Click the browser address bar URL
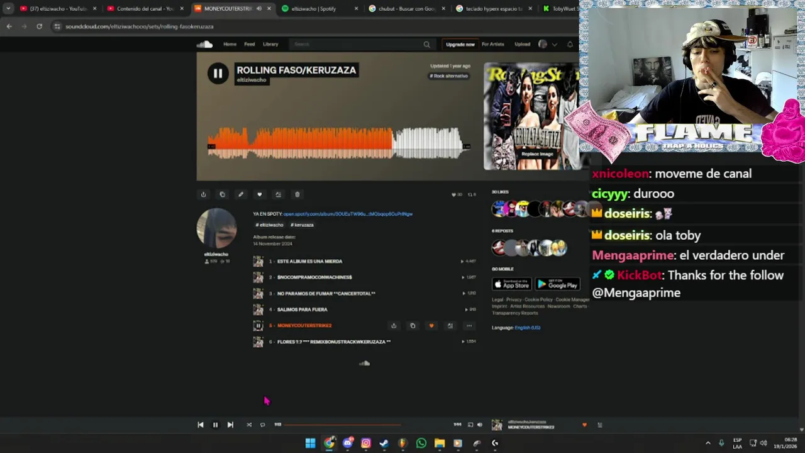 [140, 26]
